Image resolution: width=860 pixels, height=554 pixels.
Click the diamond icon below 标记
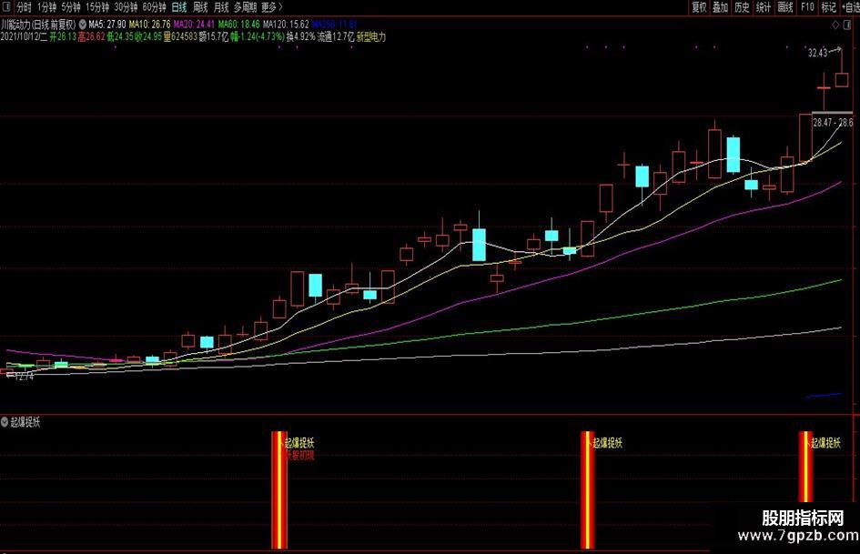(835, 25)
